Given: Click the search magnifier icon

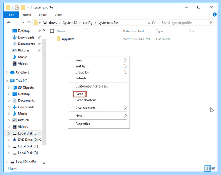Looking at the screenshot, I should [210, 23].
